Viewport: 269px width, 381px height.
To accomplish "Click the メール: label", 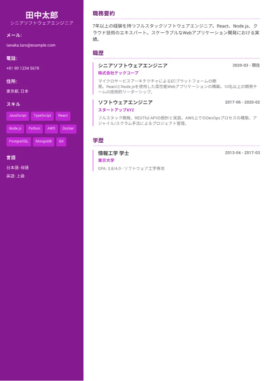I will (x=14, y=35).
